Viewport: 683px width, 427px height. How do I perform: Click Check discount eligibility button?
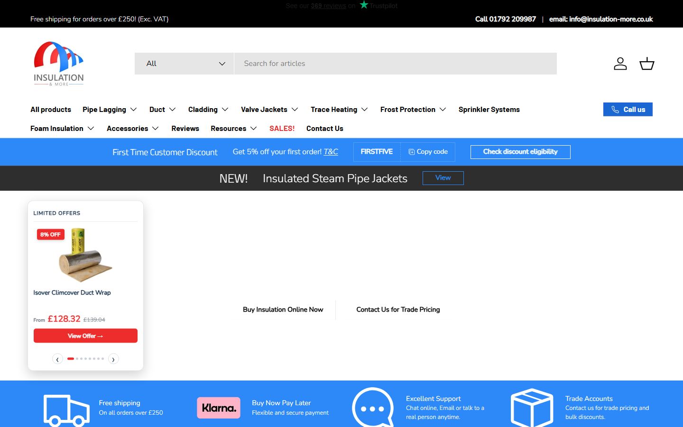[520, 152]
